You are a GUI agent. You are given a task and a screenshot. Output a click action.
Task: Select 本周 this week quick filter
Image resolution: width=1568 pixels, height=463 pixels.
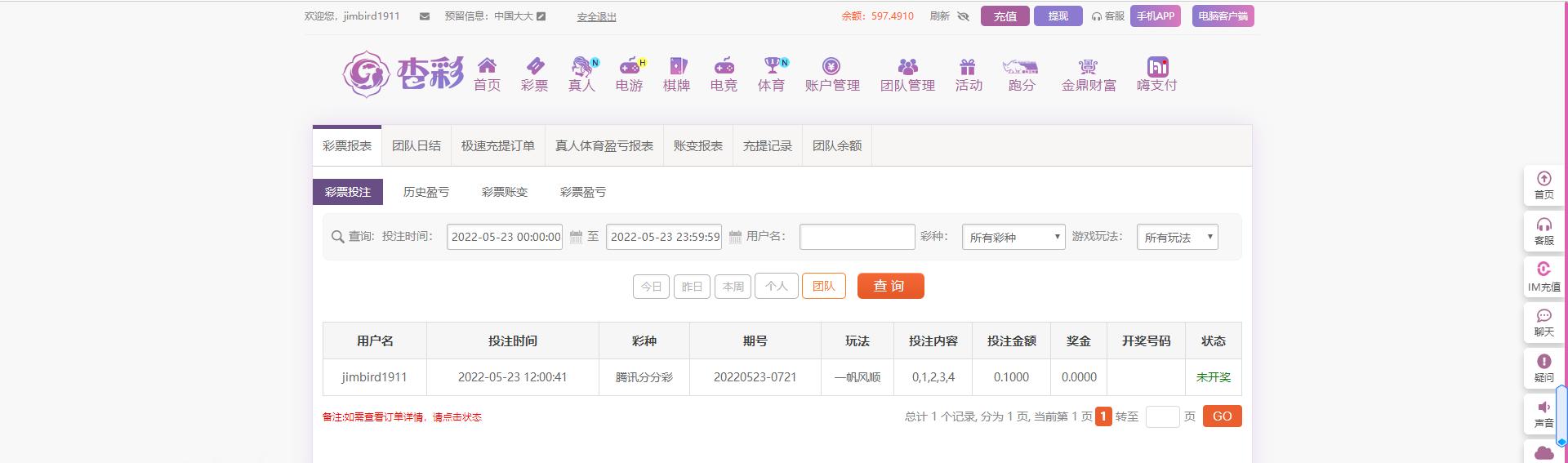pos(733,287)
